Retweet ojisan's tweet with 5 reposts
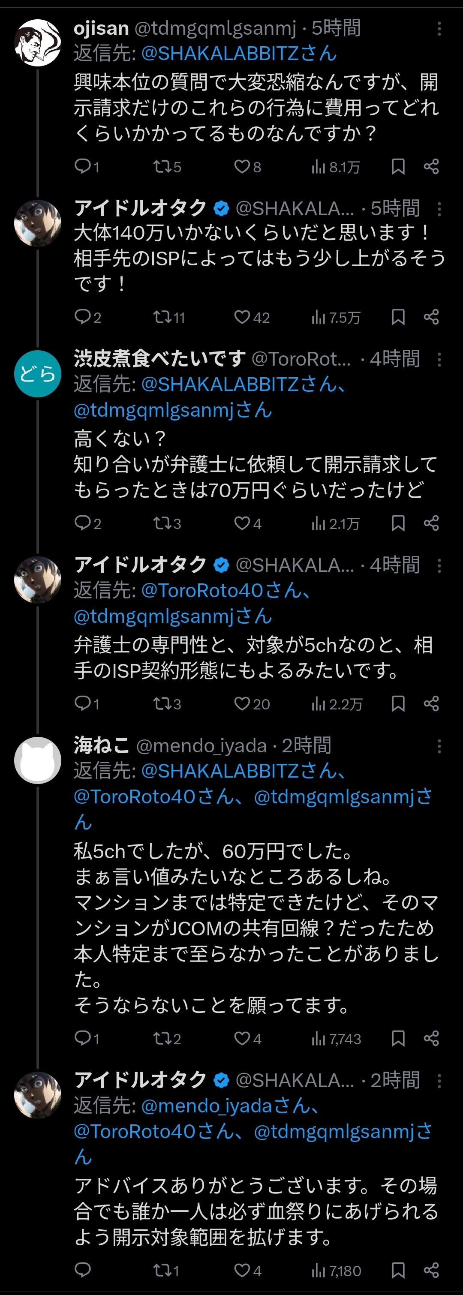Screen dimensions: 463x1295 162,166
